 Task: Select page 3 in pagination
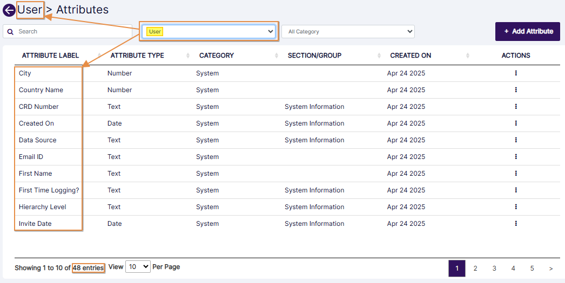(494, 268)
